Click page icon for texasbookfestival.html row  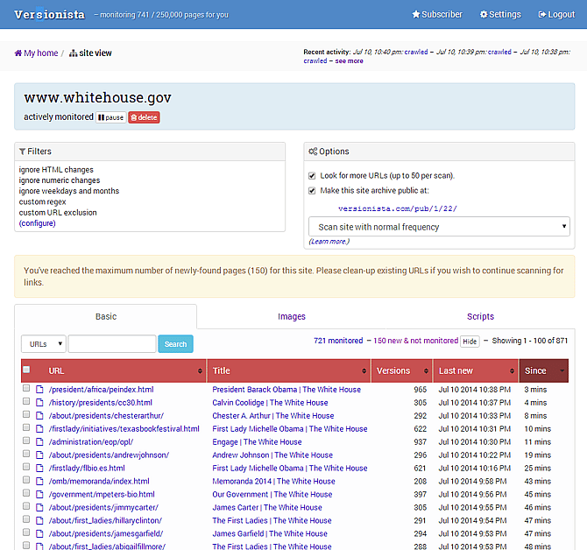(39, 429)
